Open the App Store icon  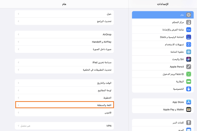(x=189, y=102)
